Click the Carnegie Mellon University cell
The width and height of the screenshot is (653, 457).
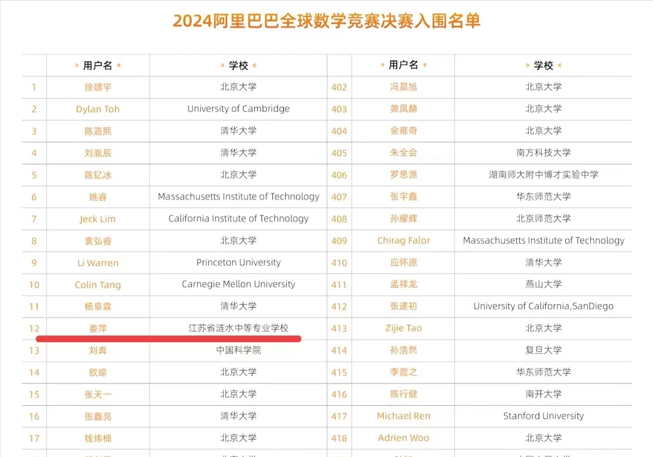click(x=238, y=284)
